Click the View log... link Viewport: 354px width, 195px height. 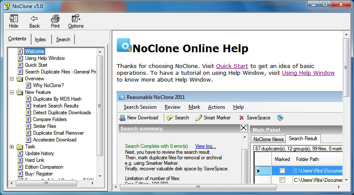click(x=206, y=146)
